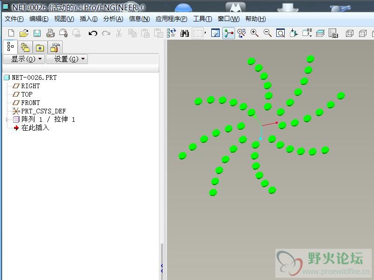Click the Zoom Out magnifier

pos(267,33)
